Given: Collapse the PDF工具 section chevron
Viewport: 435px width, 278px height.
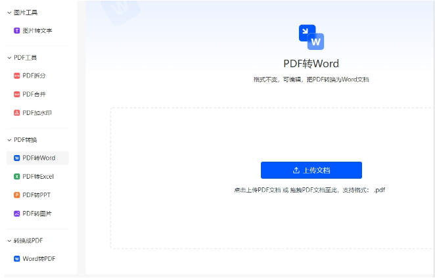Looking at the screenshot, I should pos(9,58).
